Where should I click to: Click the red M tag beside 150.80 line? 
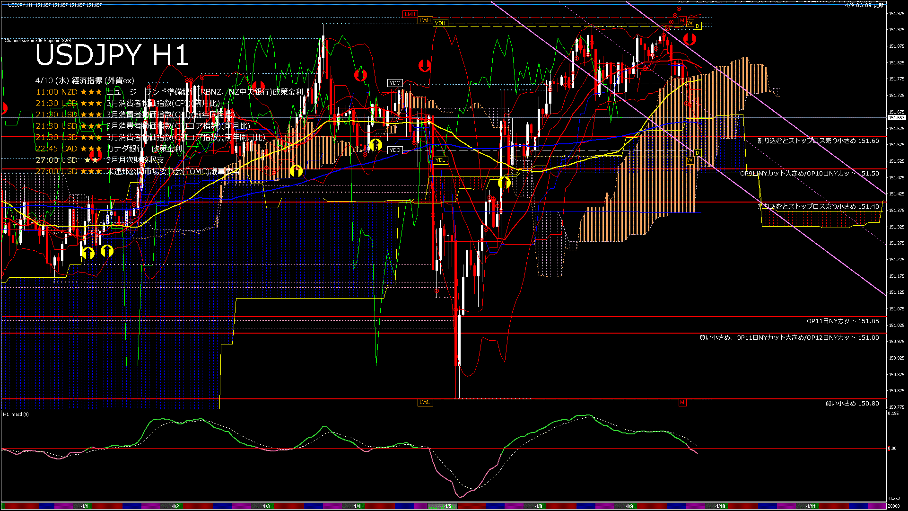682,403
